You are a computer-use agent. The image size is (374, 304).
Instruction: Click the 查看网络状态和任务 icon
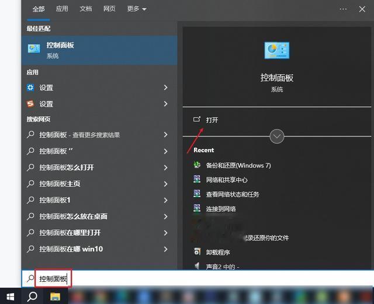click(x=197, y=194)
